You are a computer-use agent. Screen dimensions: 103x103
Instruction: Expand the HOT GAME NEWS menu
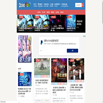pyautogui.click(x=40, y=5)
